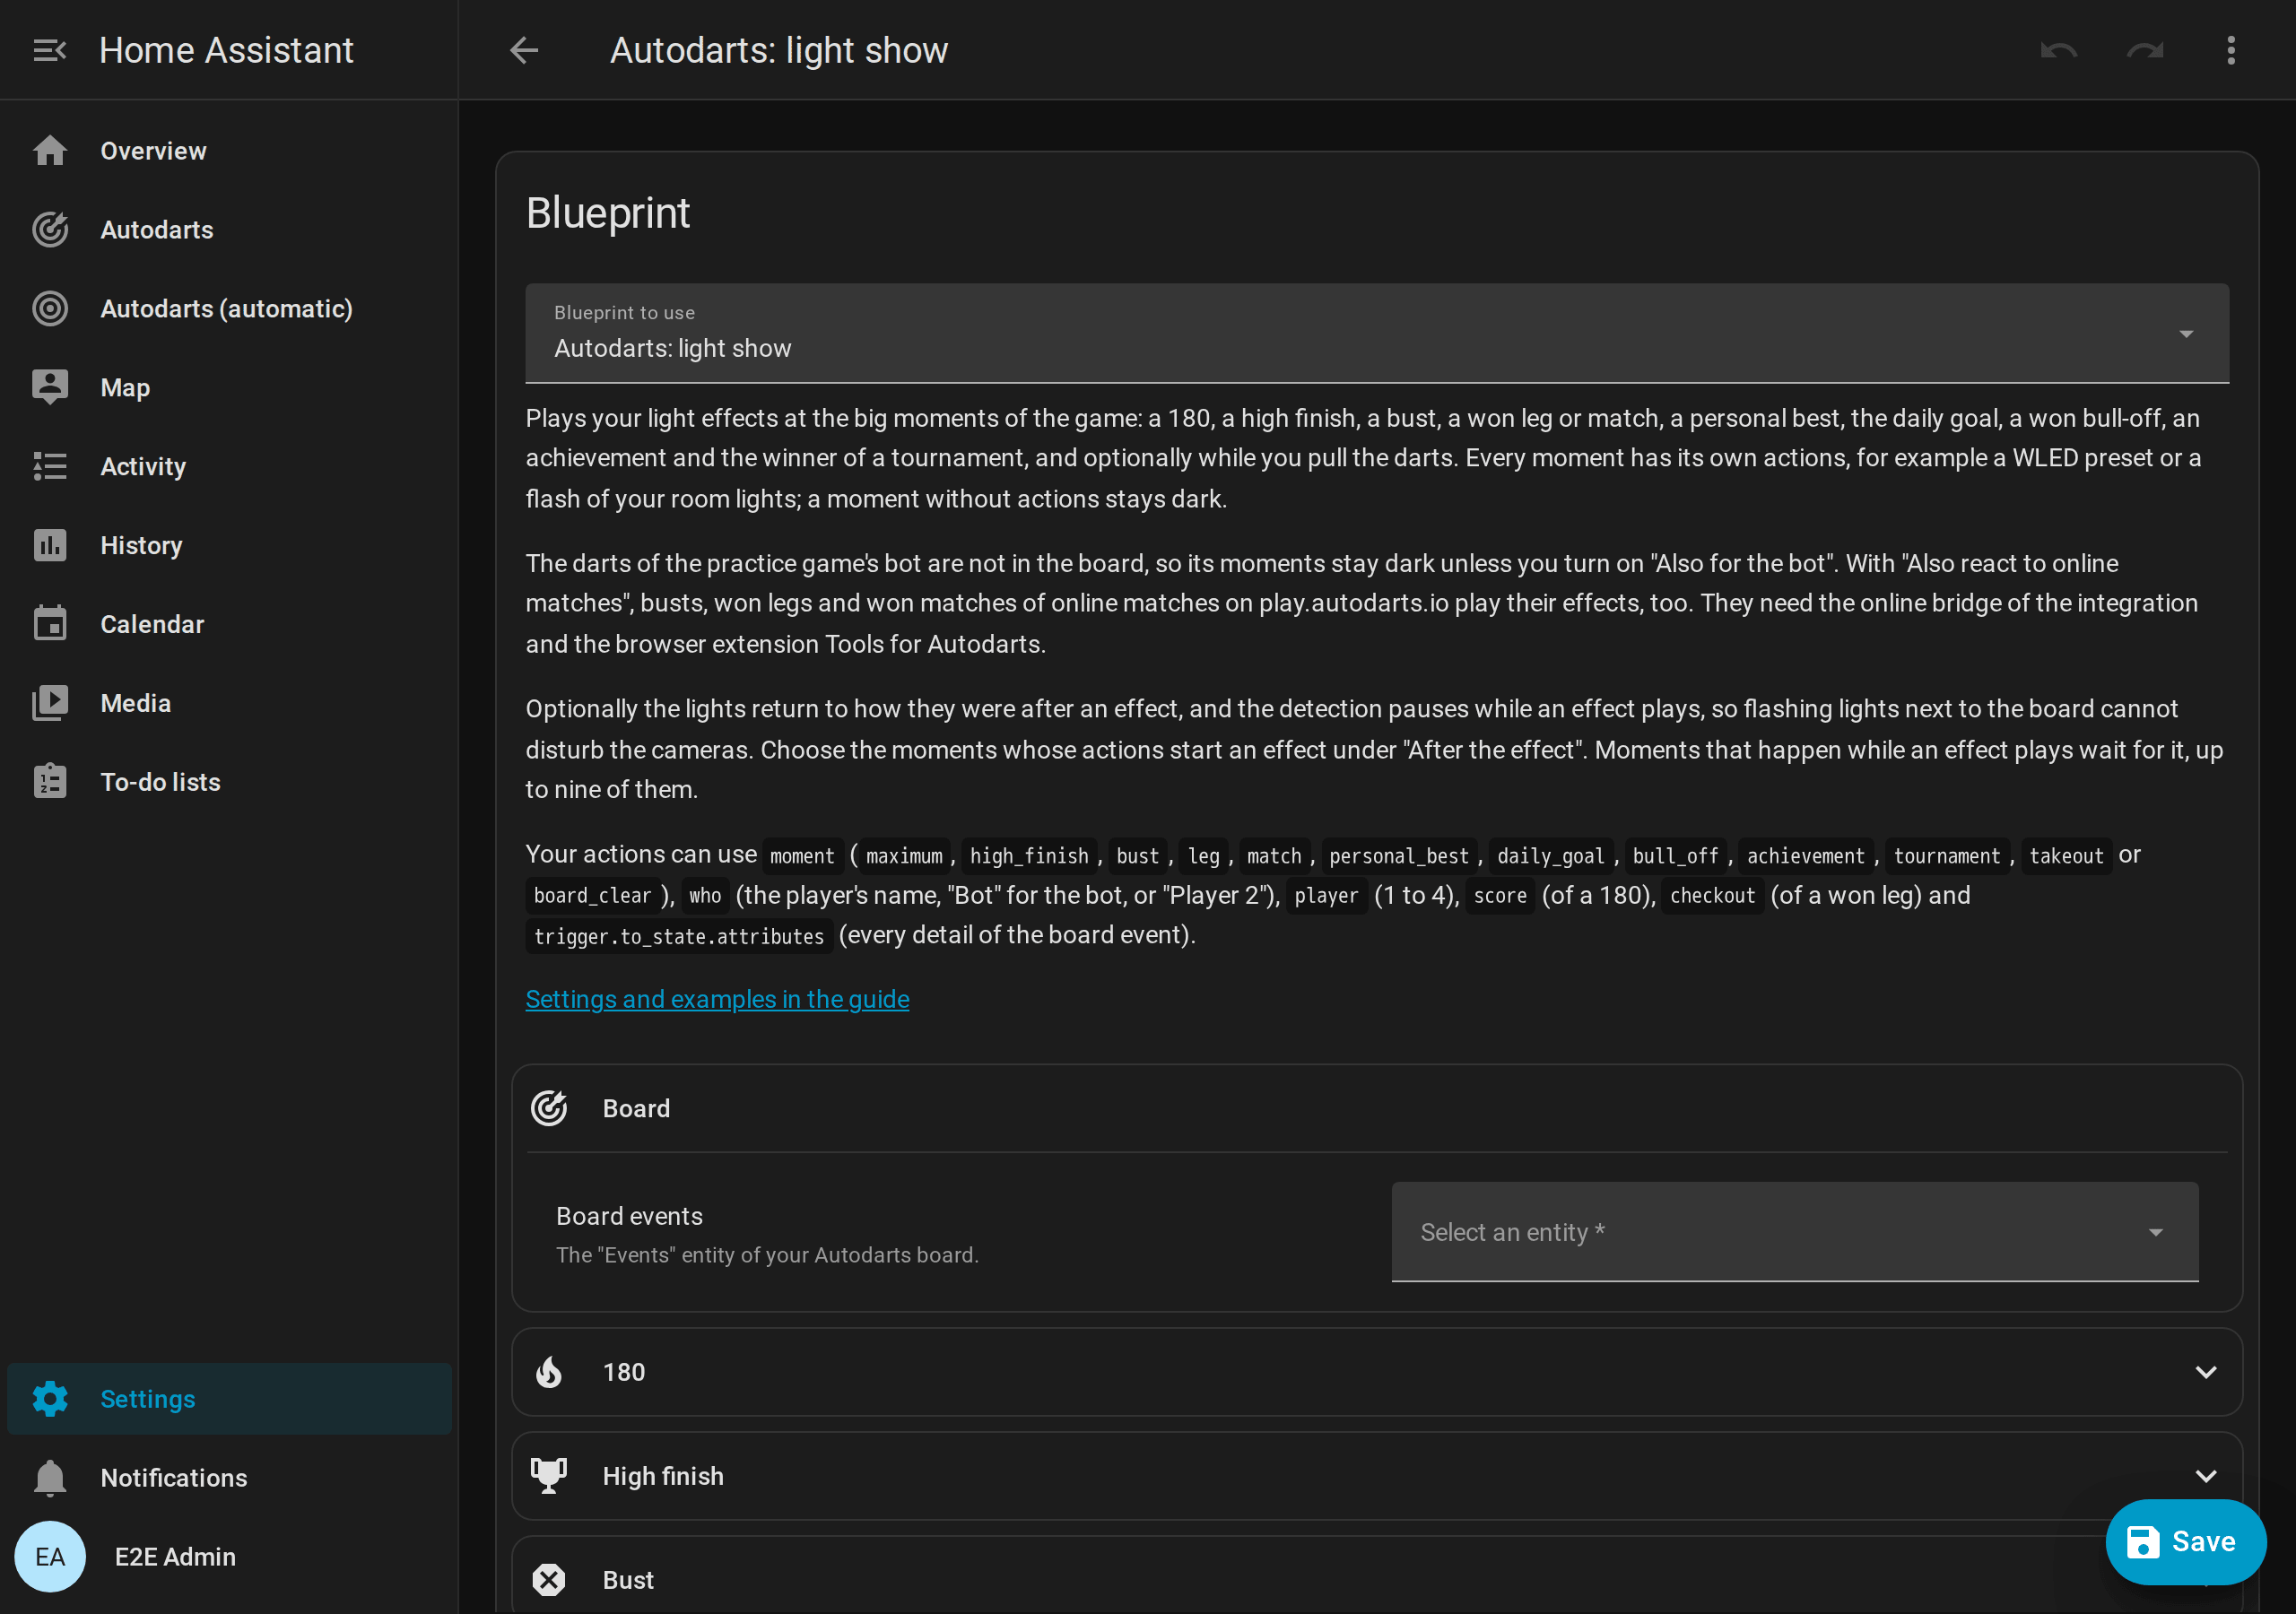Open History in the sidebar

229,545
